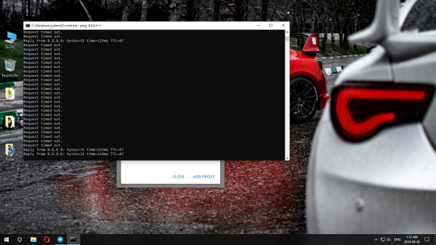Open the Action Center notifications icon
436x245 pixels.
coord(427,240)
